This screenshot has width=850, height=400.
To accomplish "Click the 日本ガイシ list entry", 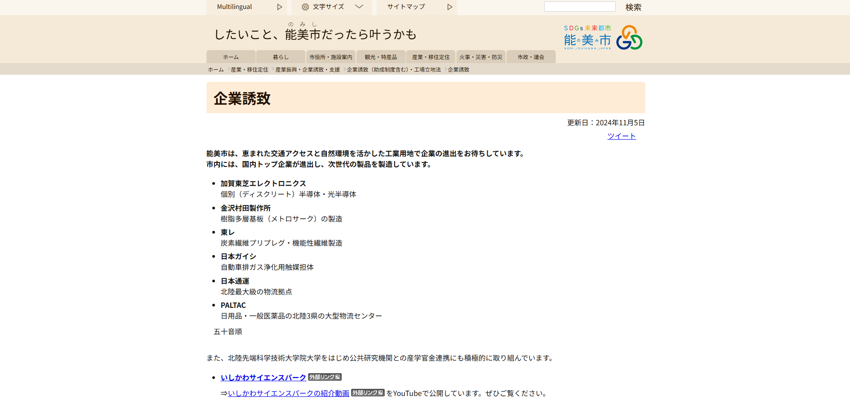I will coord(238,256).
